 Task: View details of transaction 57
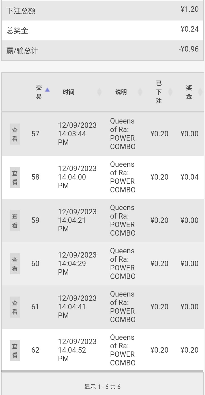point(15,134)
